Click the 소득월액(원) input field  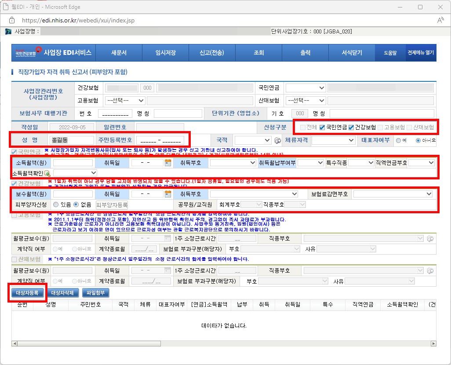coord(73,163)
